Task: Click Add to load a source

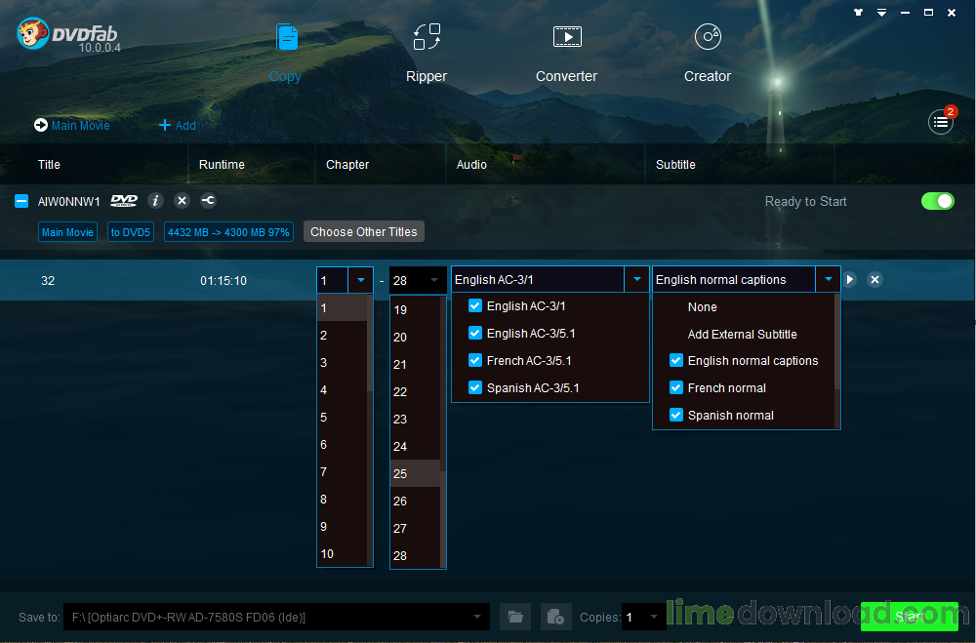Action: pos(178,125)
